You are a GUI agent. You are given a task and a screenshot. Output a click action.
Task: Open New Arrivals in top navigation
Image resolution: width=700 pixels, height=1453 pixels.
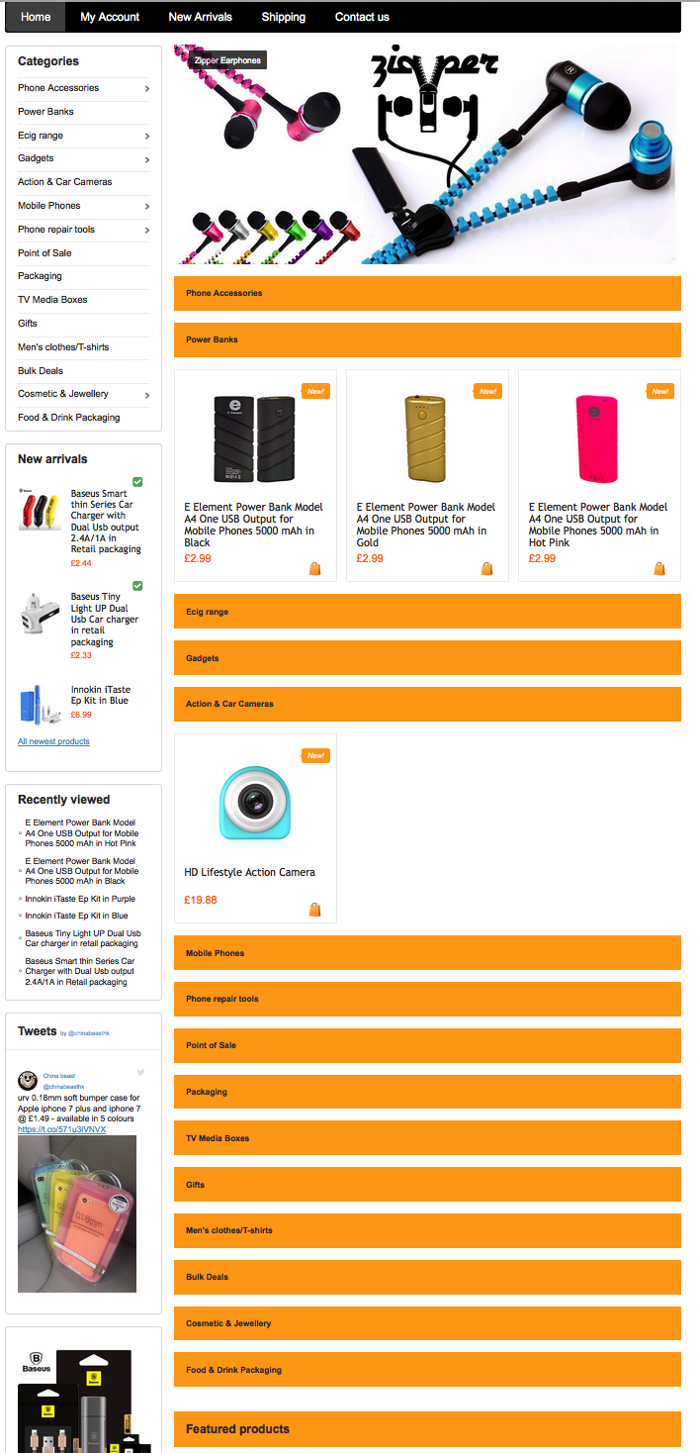click(x=201, y=17)
